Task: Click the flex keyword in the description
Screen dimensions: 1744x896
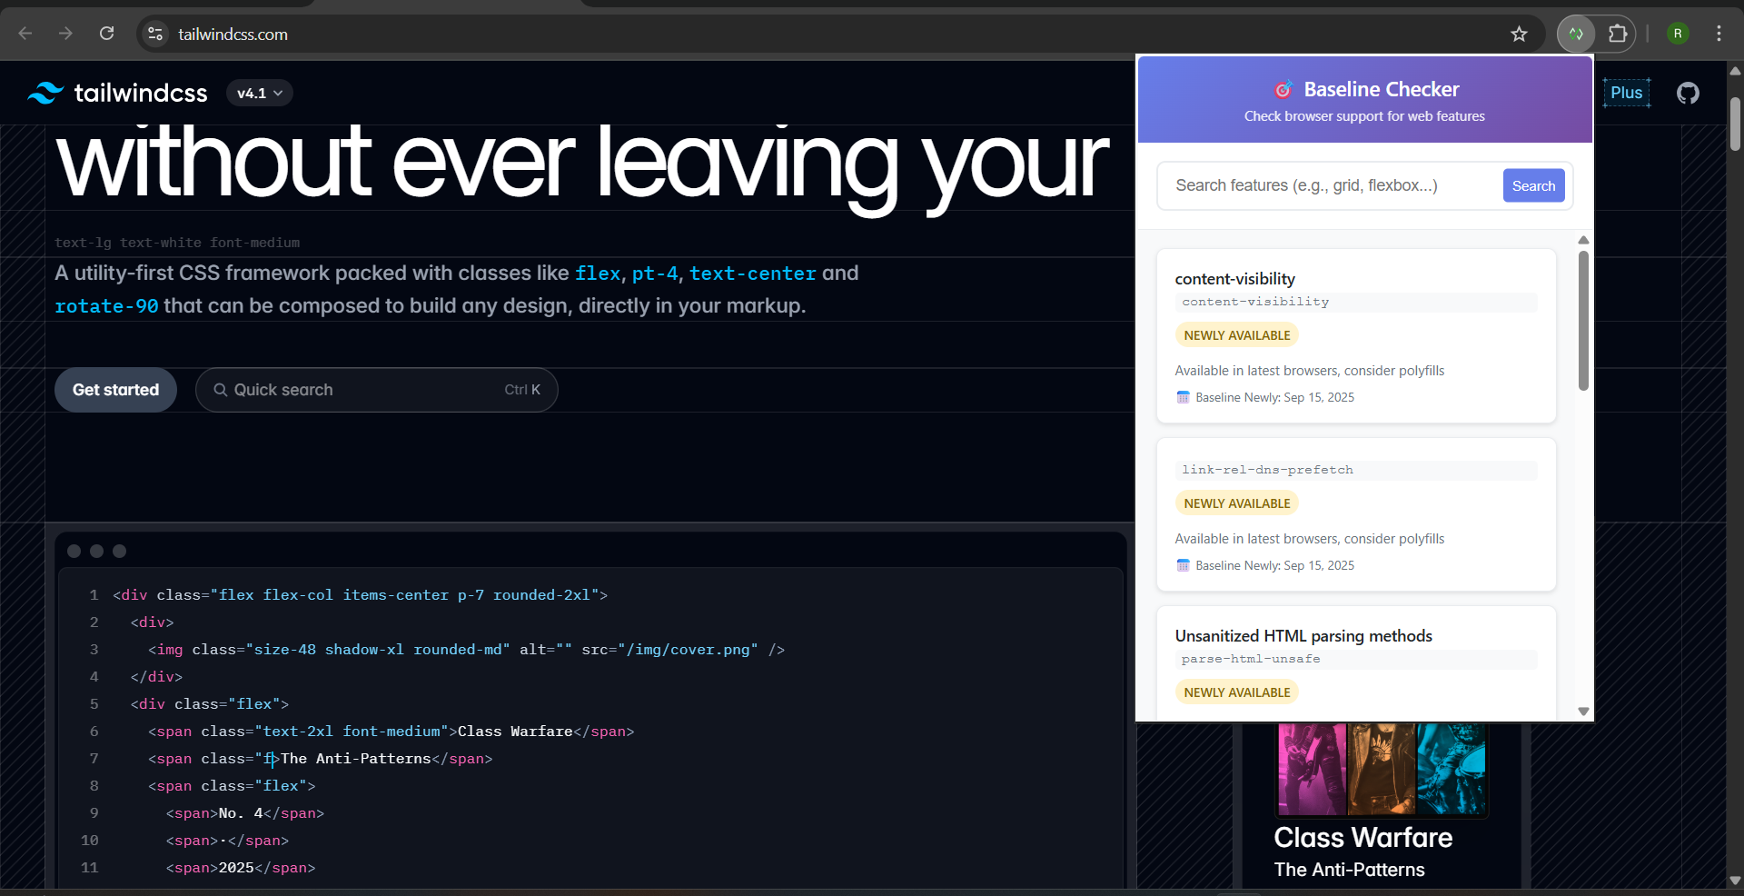Action: [598, 274]
